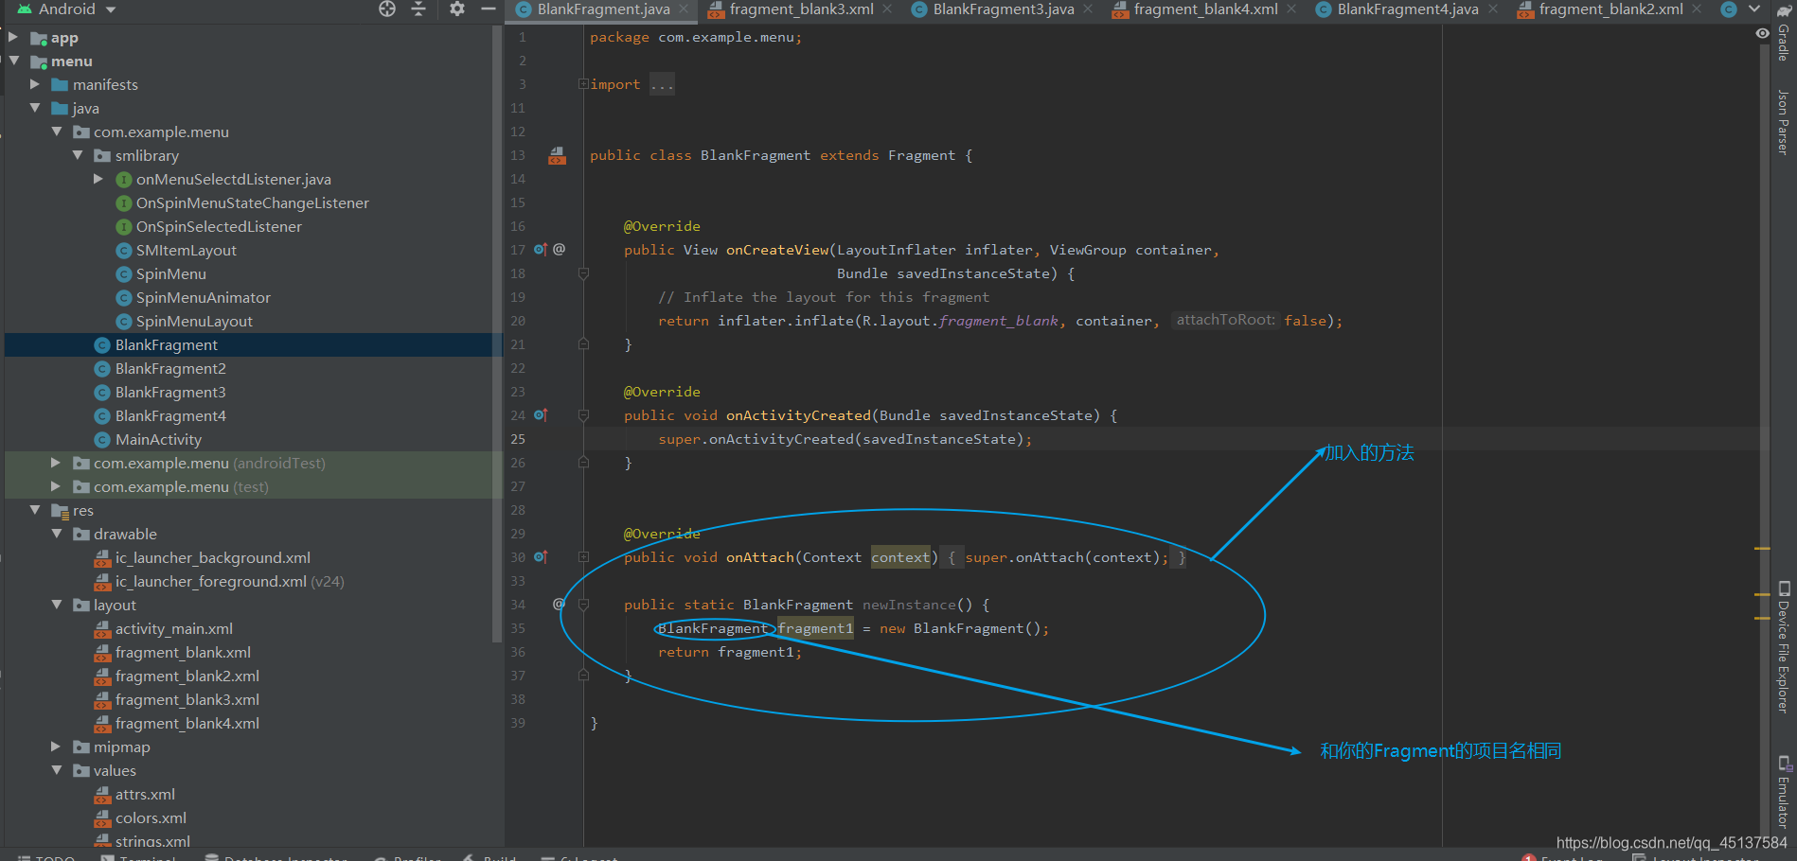Toggle the editor inspections eye icon

pyautogui.click(x=1762, y=33)
